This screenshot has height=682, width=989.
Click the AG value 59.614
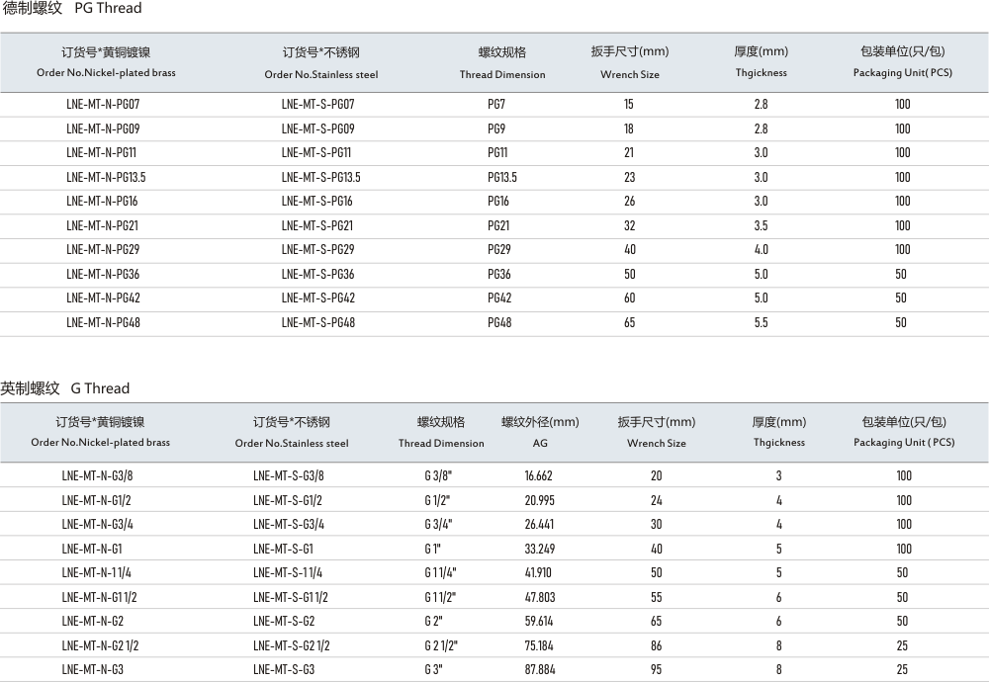click(x=538, y=622)
